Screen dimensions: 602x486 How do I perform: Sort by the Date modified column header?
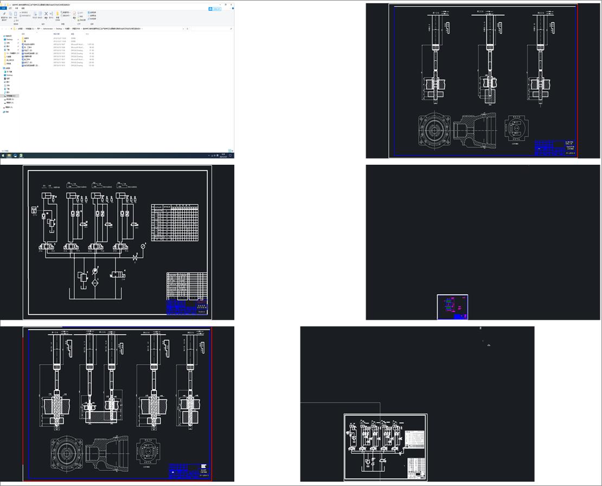coord(56,34)
